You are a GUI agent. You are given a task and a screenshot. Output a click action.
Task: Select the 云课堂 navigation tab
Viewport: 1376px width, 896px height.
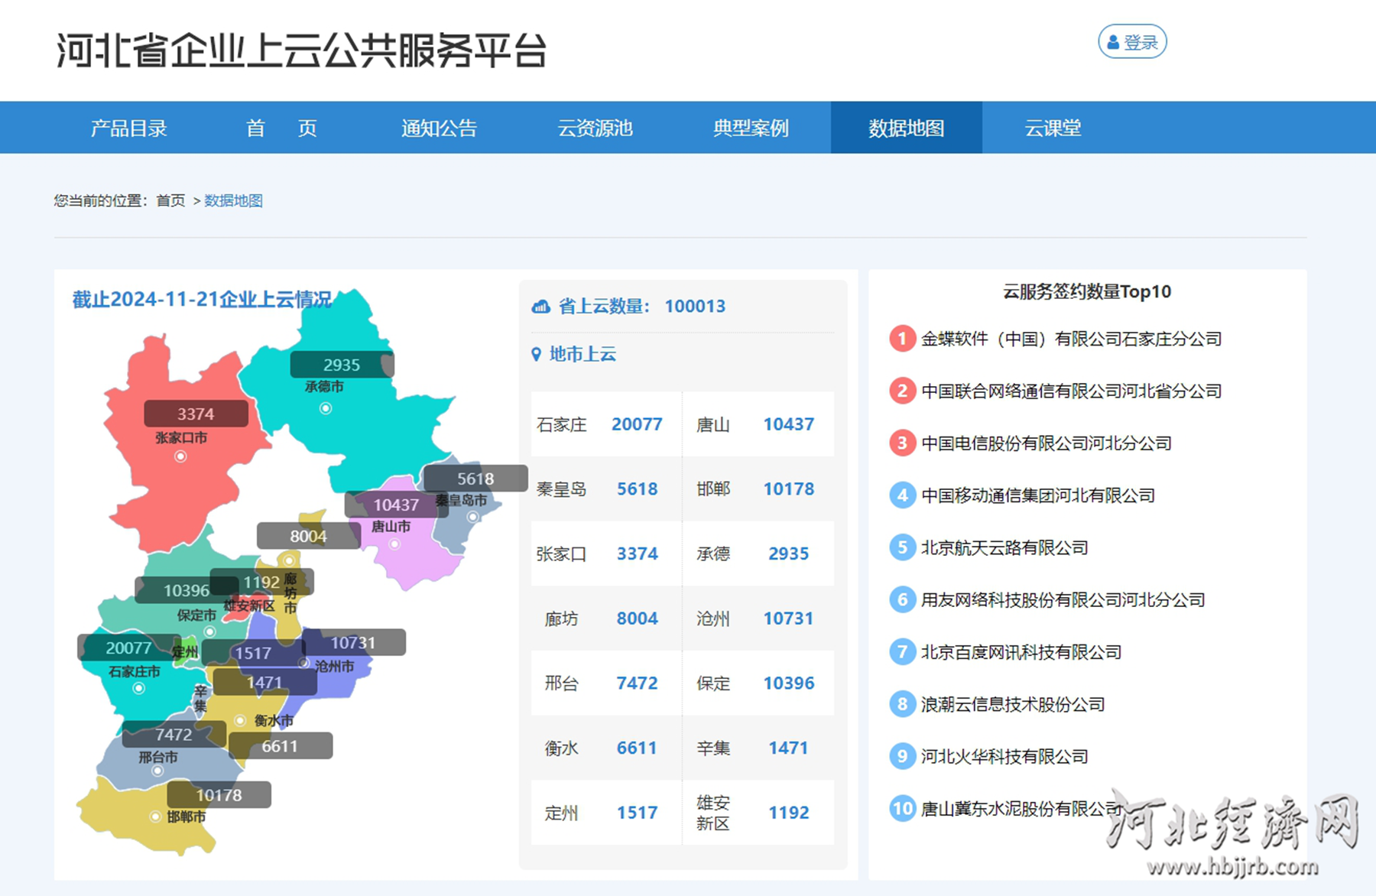pos(1053,128)
